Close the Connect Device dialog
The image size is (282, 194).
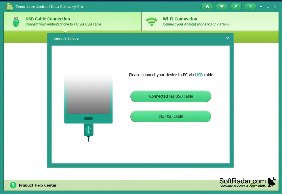click(x=228, y=38)
